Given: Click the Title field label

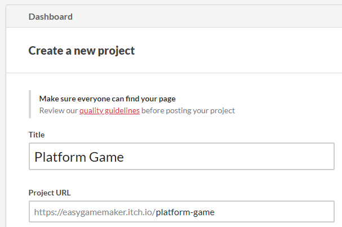Looking at the screenshot, I should pyautogui.click(x=37, y=135).
